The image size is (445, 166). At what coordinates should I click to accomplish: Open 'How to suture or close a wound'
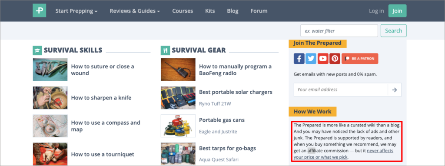click(x=103, y=70)
